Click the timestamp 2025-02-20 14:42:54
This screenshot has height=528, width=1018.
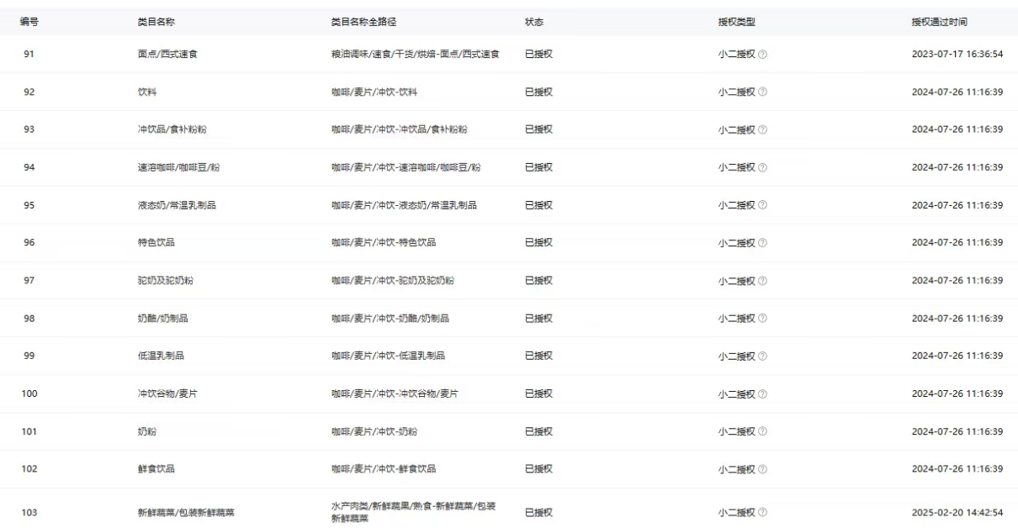pyautogui.click(x=957, y=513)
